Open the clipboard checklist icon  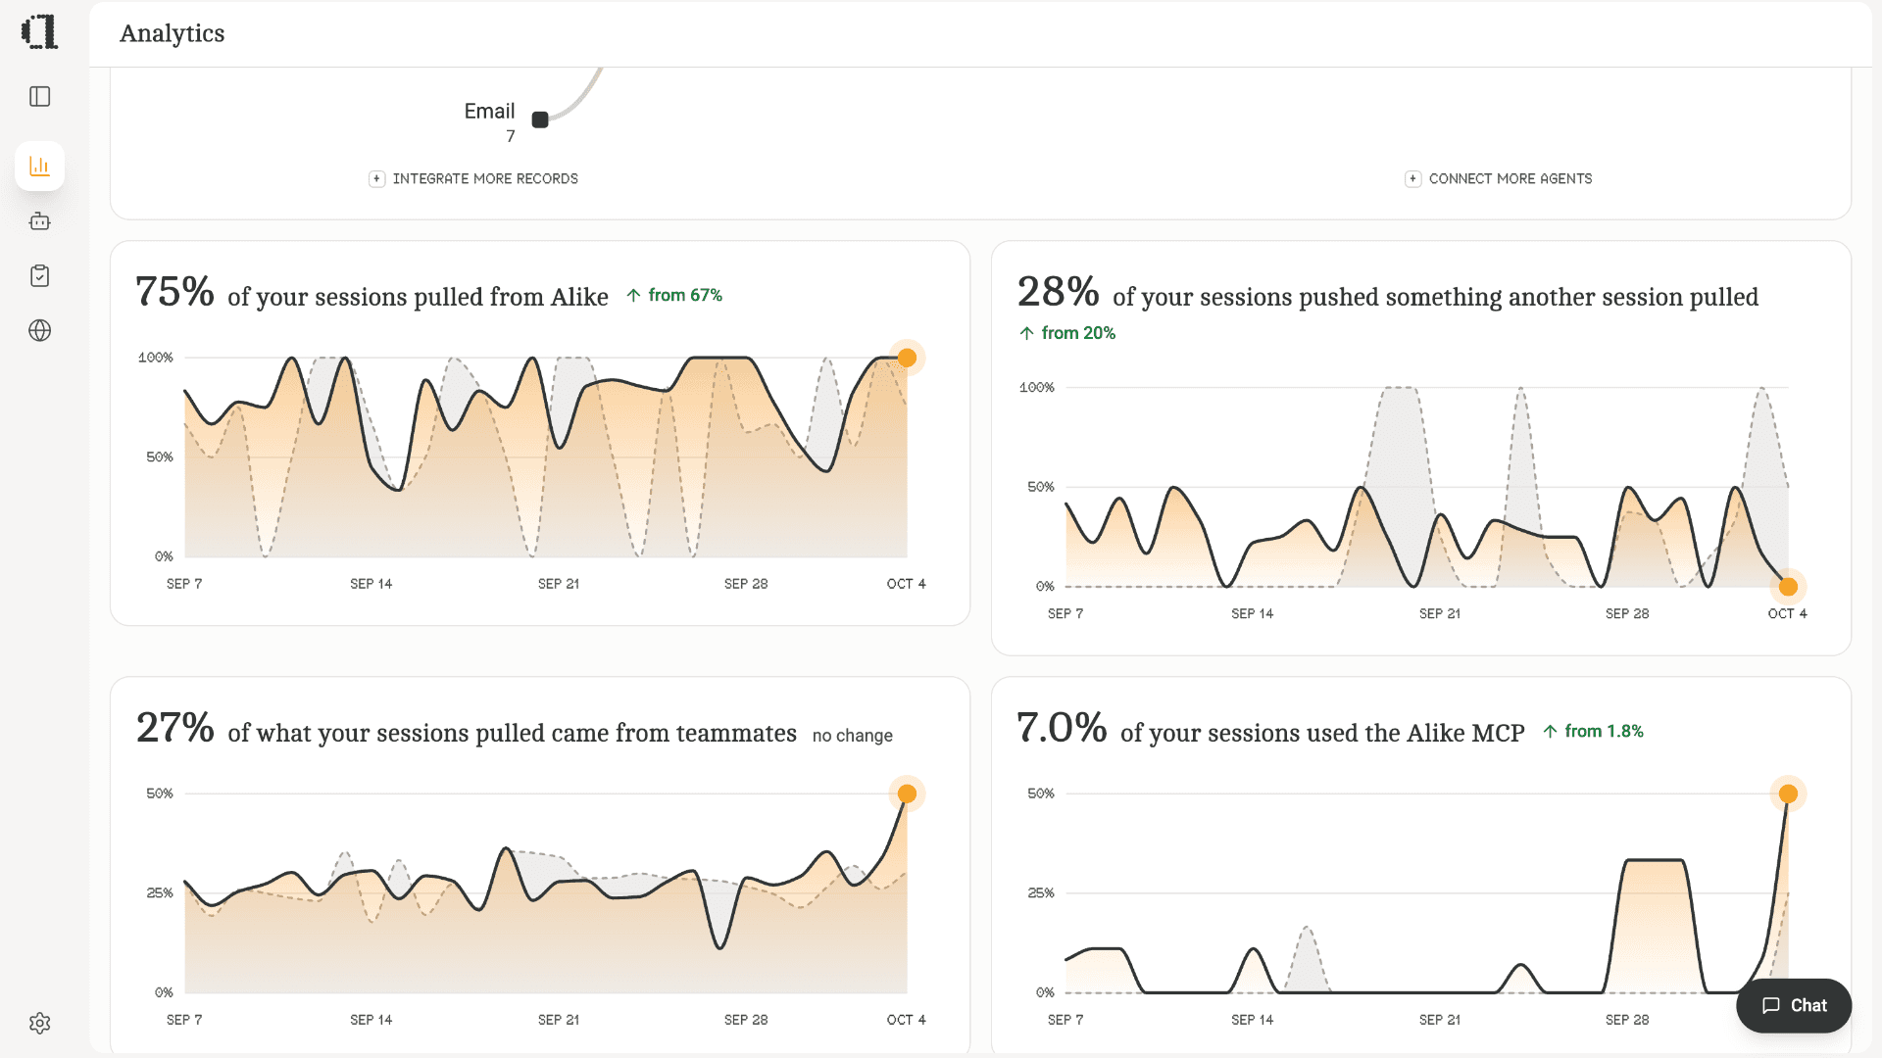(40, 276)
